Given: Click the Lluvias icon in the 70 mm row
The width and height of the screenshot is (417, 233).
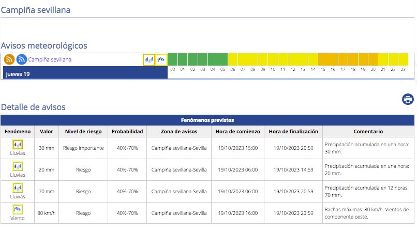Looking at the screenshot, I should click(x=18, y=188).
